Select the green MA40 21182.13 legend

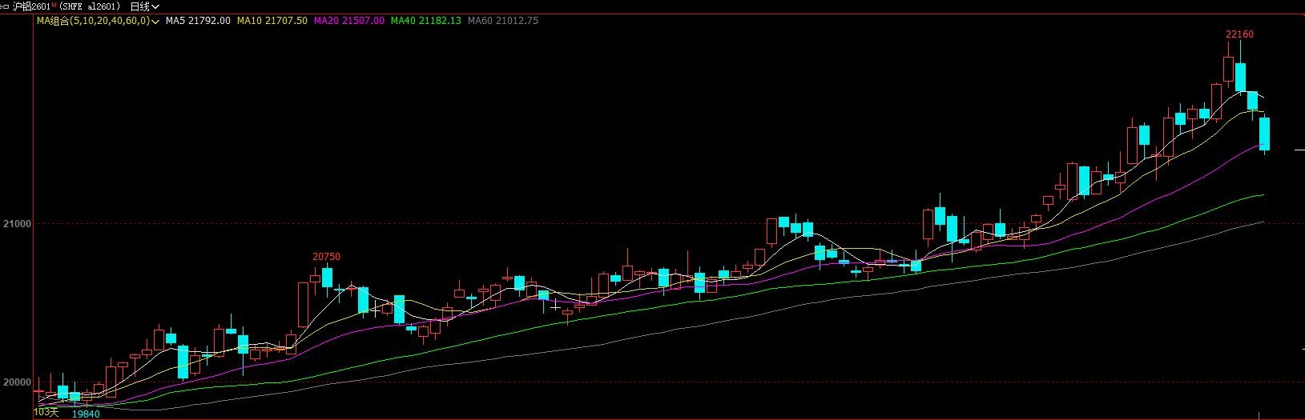point(425,21)
